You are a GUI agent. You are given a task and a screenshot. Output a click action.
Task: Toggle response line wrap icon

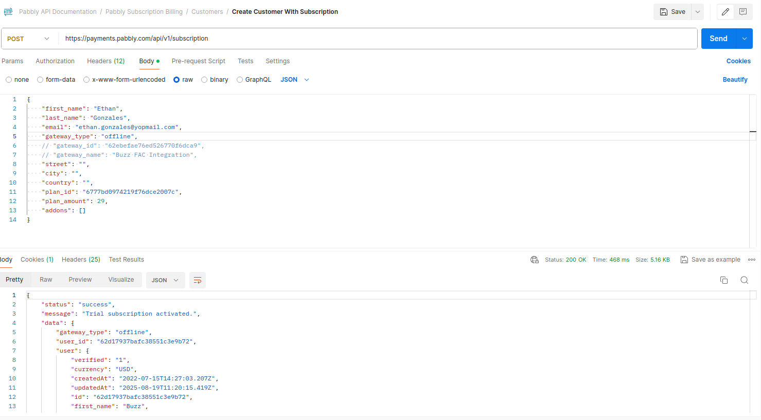coord(198,280)
